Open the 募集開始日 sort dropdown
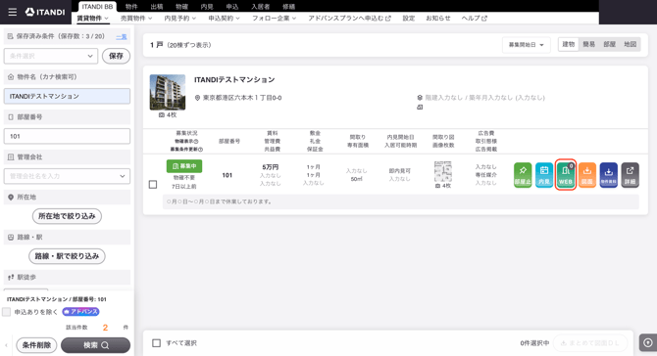 (x=526, y=45)
